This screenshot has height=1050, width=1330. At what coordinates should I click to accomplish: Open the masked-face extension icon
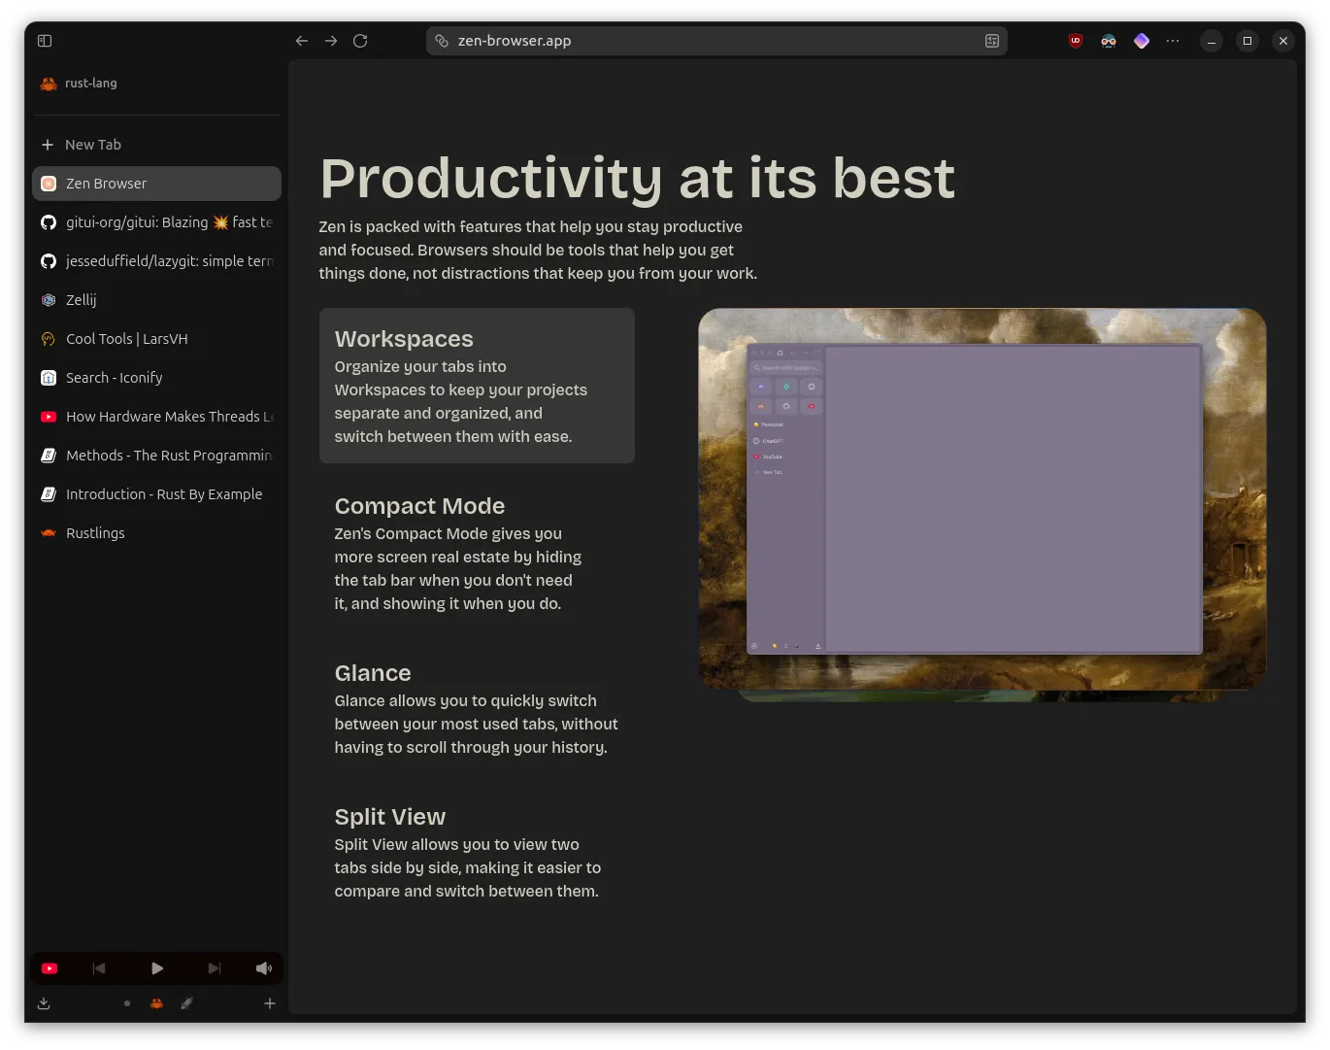tap(1109, 41)
